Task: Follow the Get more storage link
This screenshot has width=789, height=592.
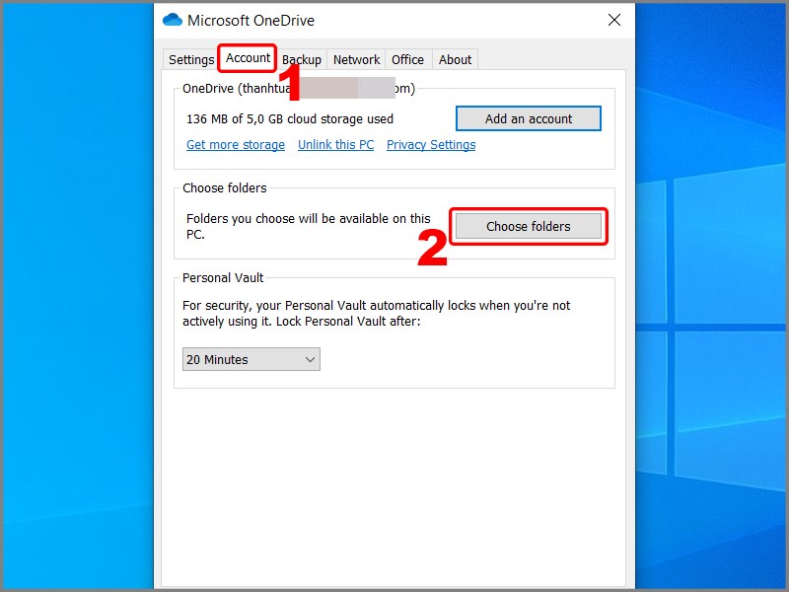Action: [x=236, y=145]
